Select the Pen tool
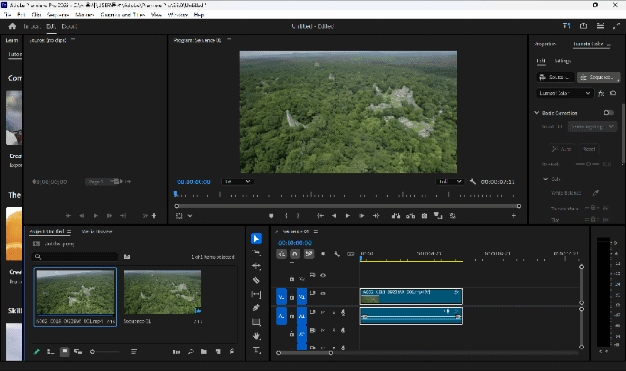The image size is (626, 371). click(x=256, y=308)
